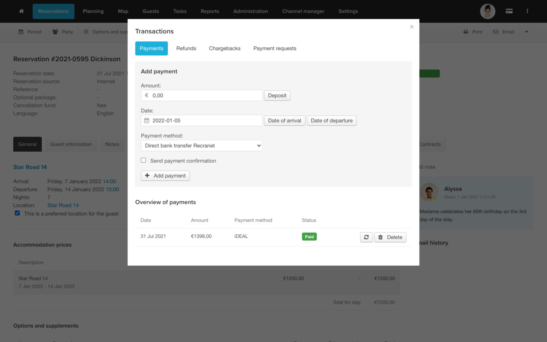Switch to the Chargebacks tab
Screen dimensions: 547x342
coord(225,49)
